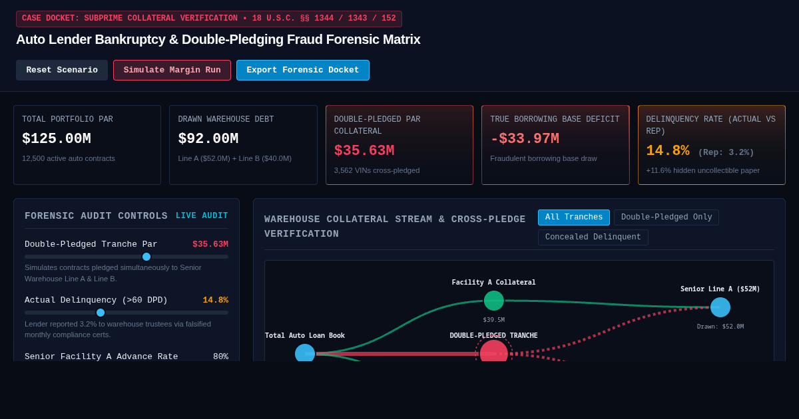Image resolution: width=799 pixels, height=419 pixels.
Task: Click the Live Audit indicator label
Action: 202,216
